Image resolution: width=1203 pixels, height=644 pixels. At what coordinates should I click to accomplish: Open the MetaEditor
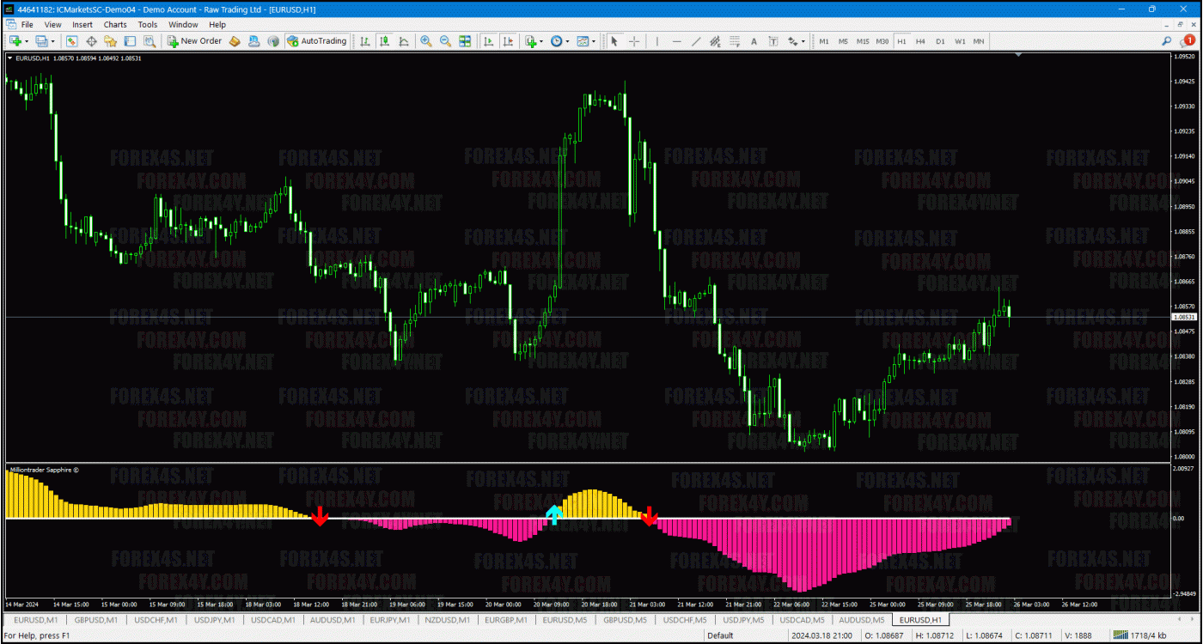235,40
